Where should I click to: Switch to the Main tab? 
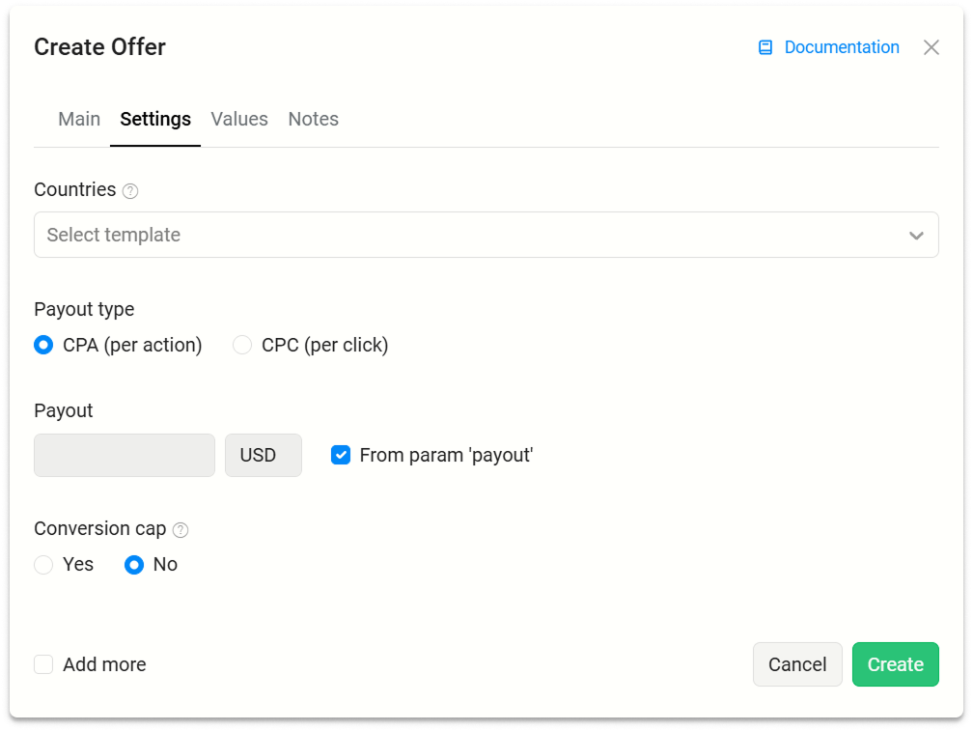point(79,119)
